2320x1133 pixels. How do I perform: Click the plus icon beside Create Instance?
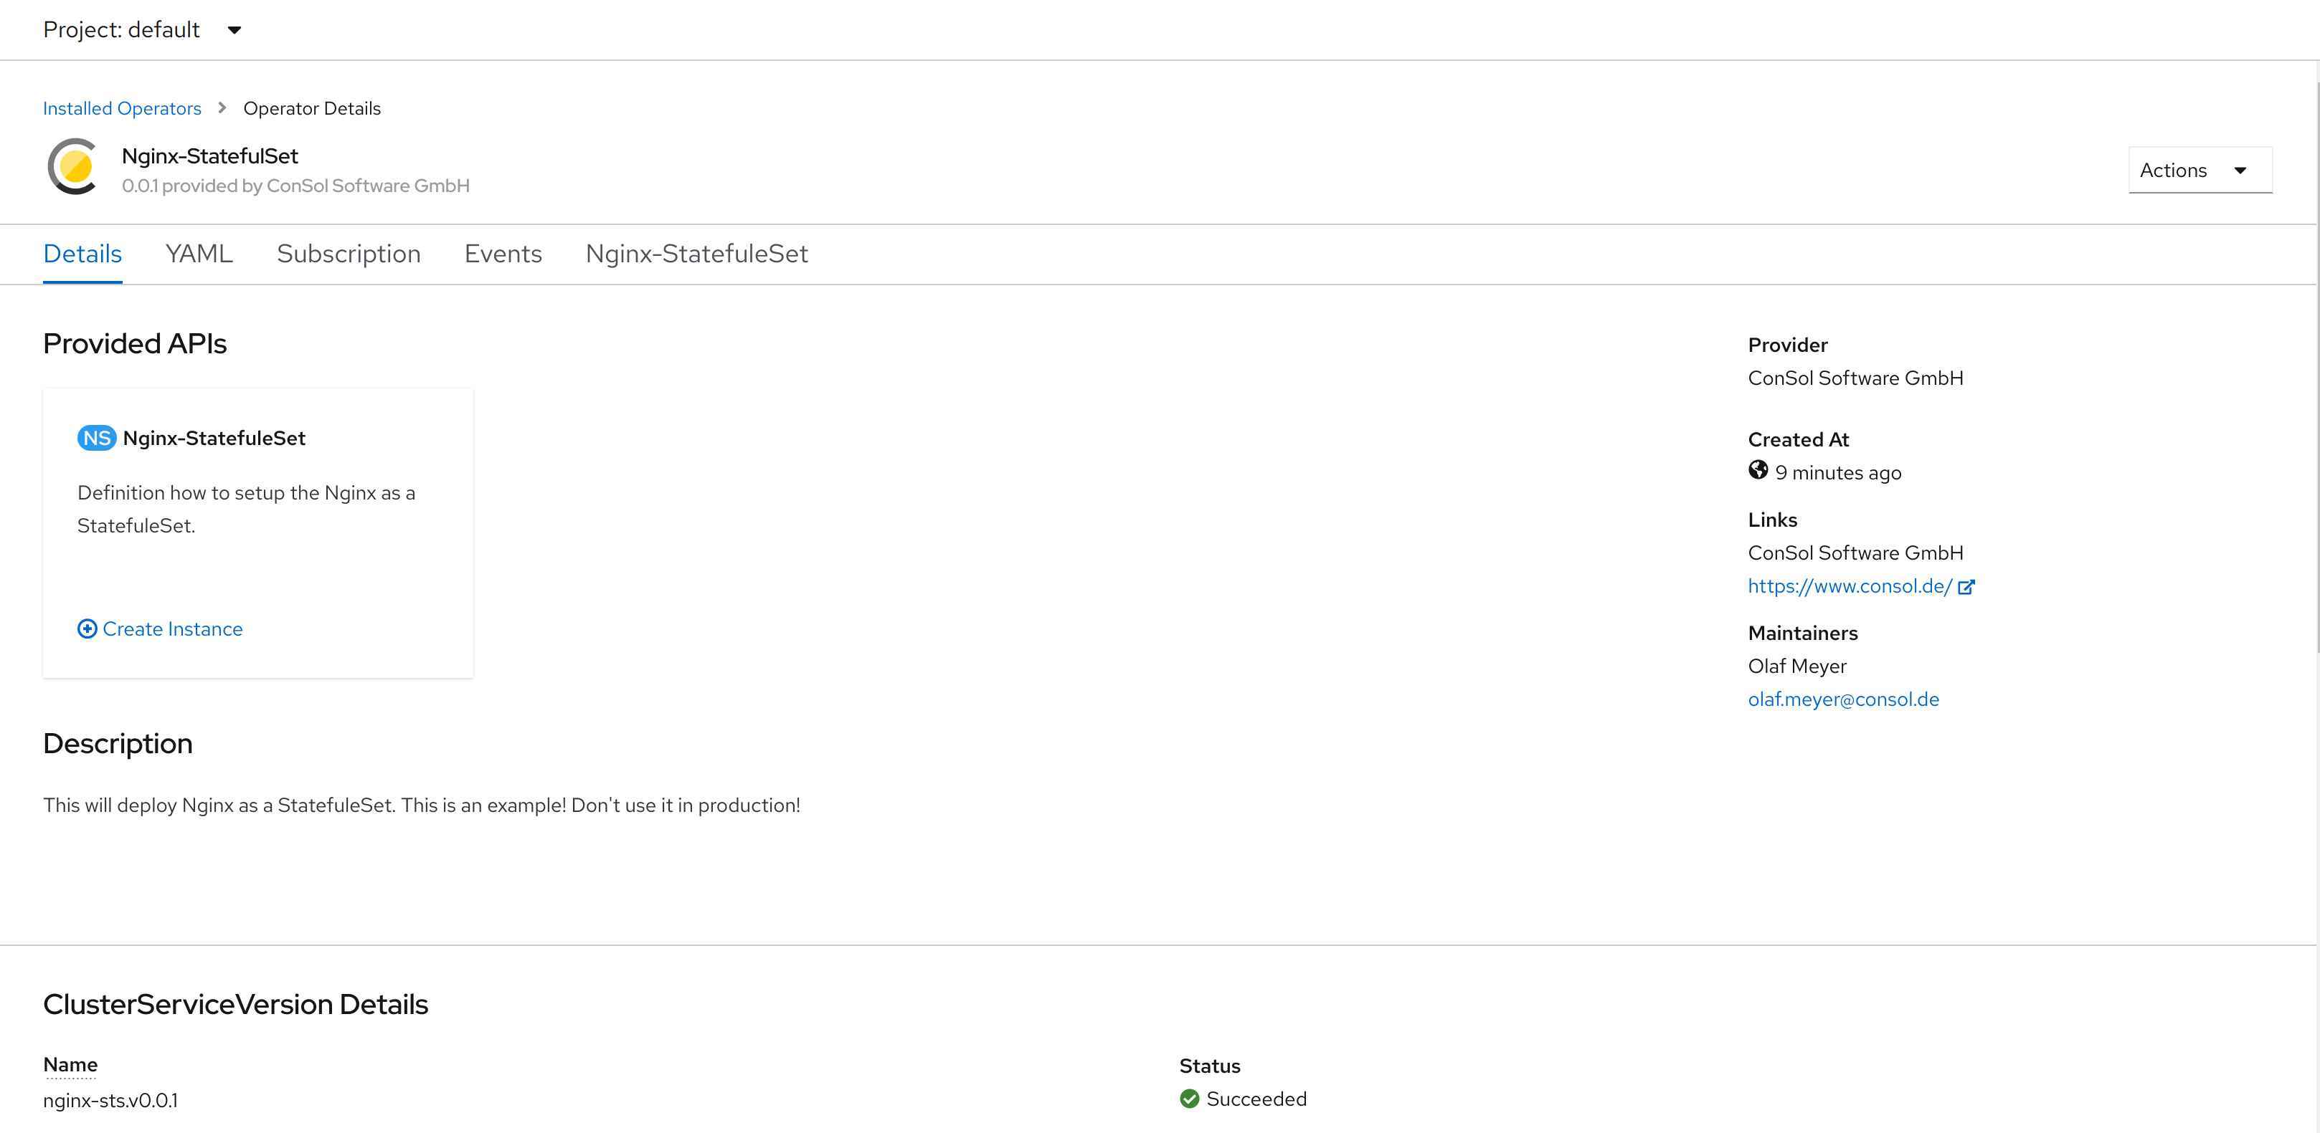point(87,629)
